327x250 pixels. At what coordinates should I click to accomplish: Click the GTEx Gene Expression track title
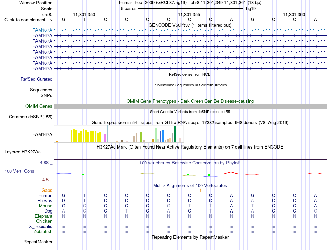(190, 123)
